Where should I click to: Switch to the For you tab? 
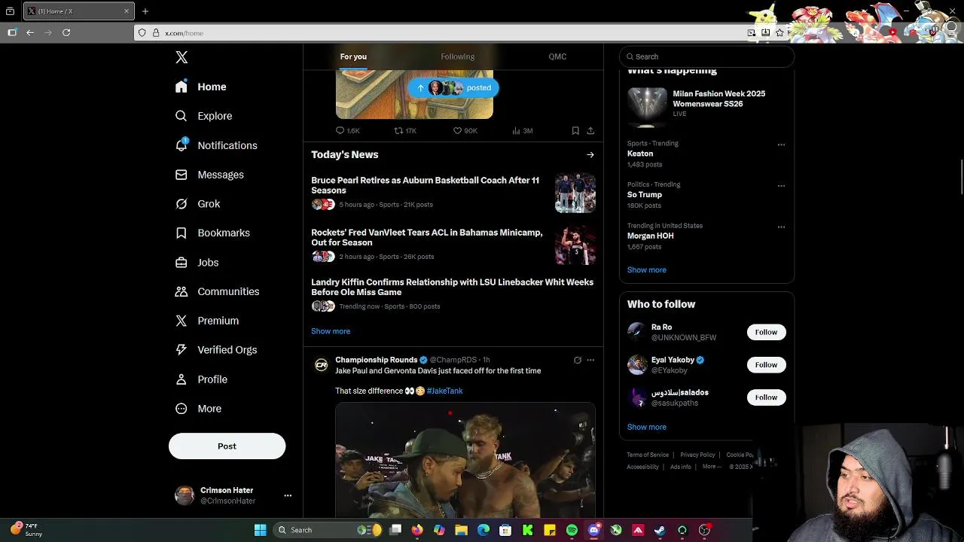point(353,56)
